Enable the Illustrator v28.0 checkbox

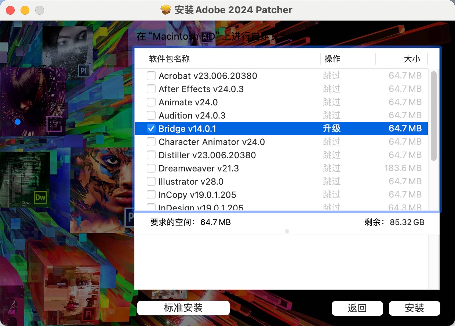click(x=151, y=182)
